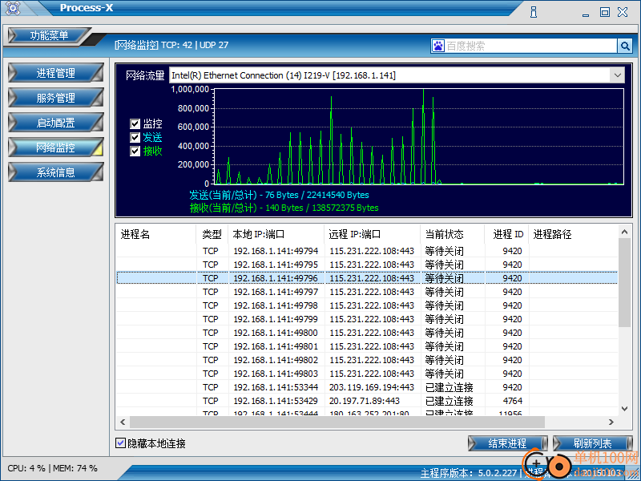This screenshot has height=481, width=641.
Task: Click remote address 203.119.169.194:443
Action: (x=372, y=387)
